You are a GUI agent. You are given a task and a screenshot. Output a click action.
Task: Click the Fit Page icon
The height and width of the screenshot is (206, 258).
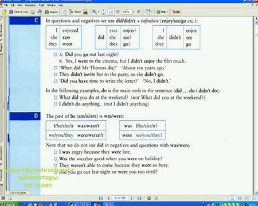(x=104, y=12)
